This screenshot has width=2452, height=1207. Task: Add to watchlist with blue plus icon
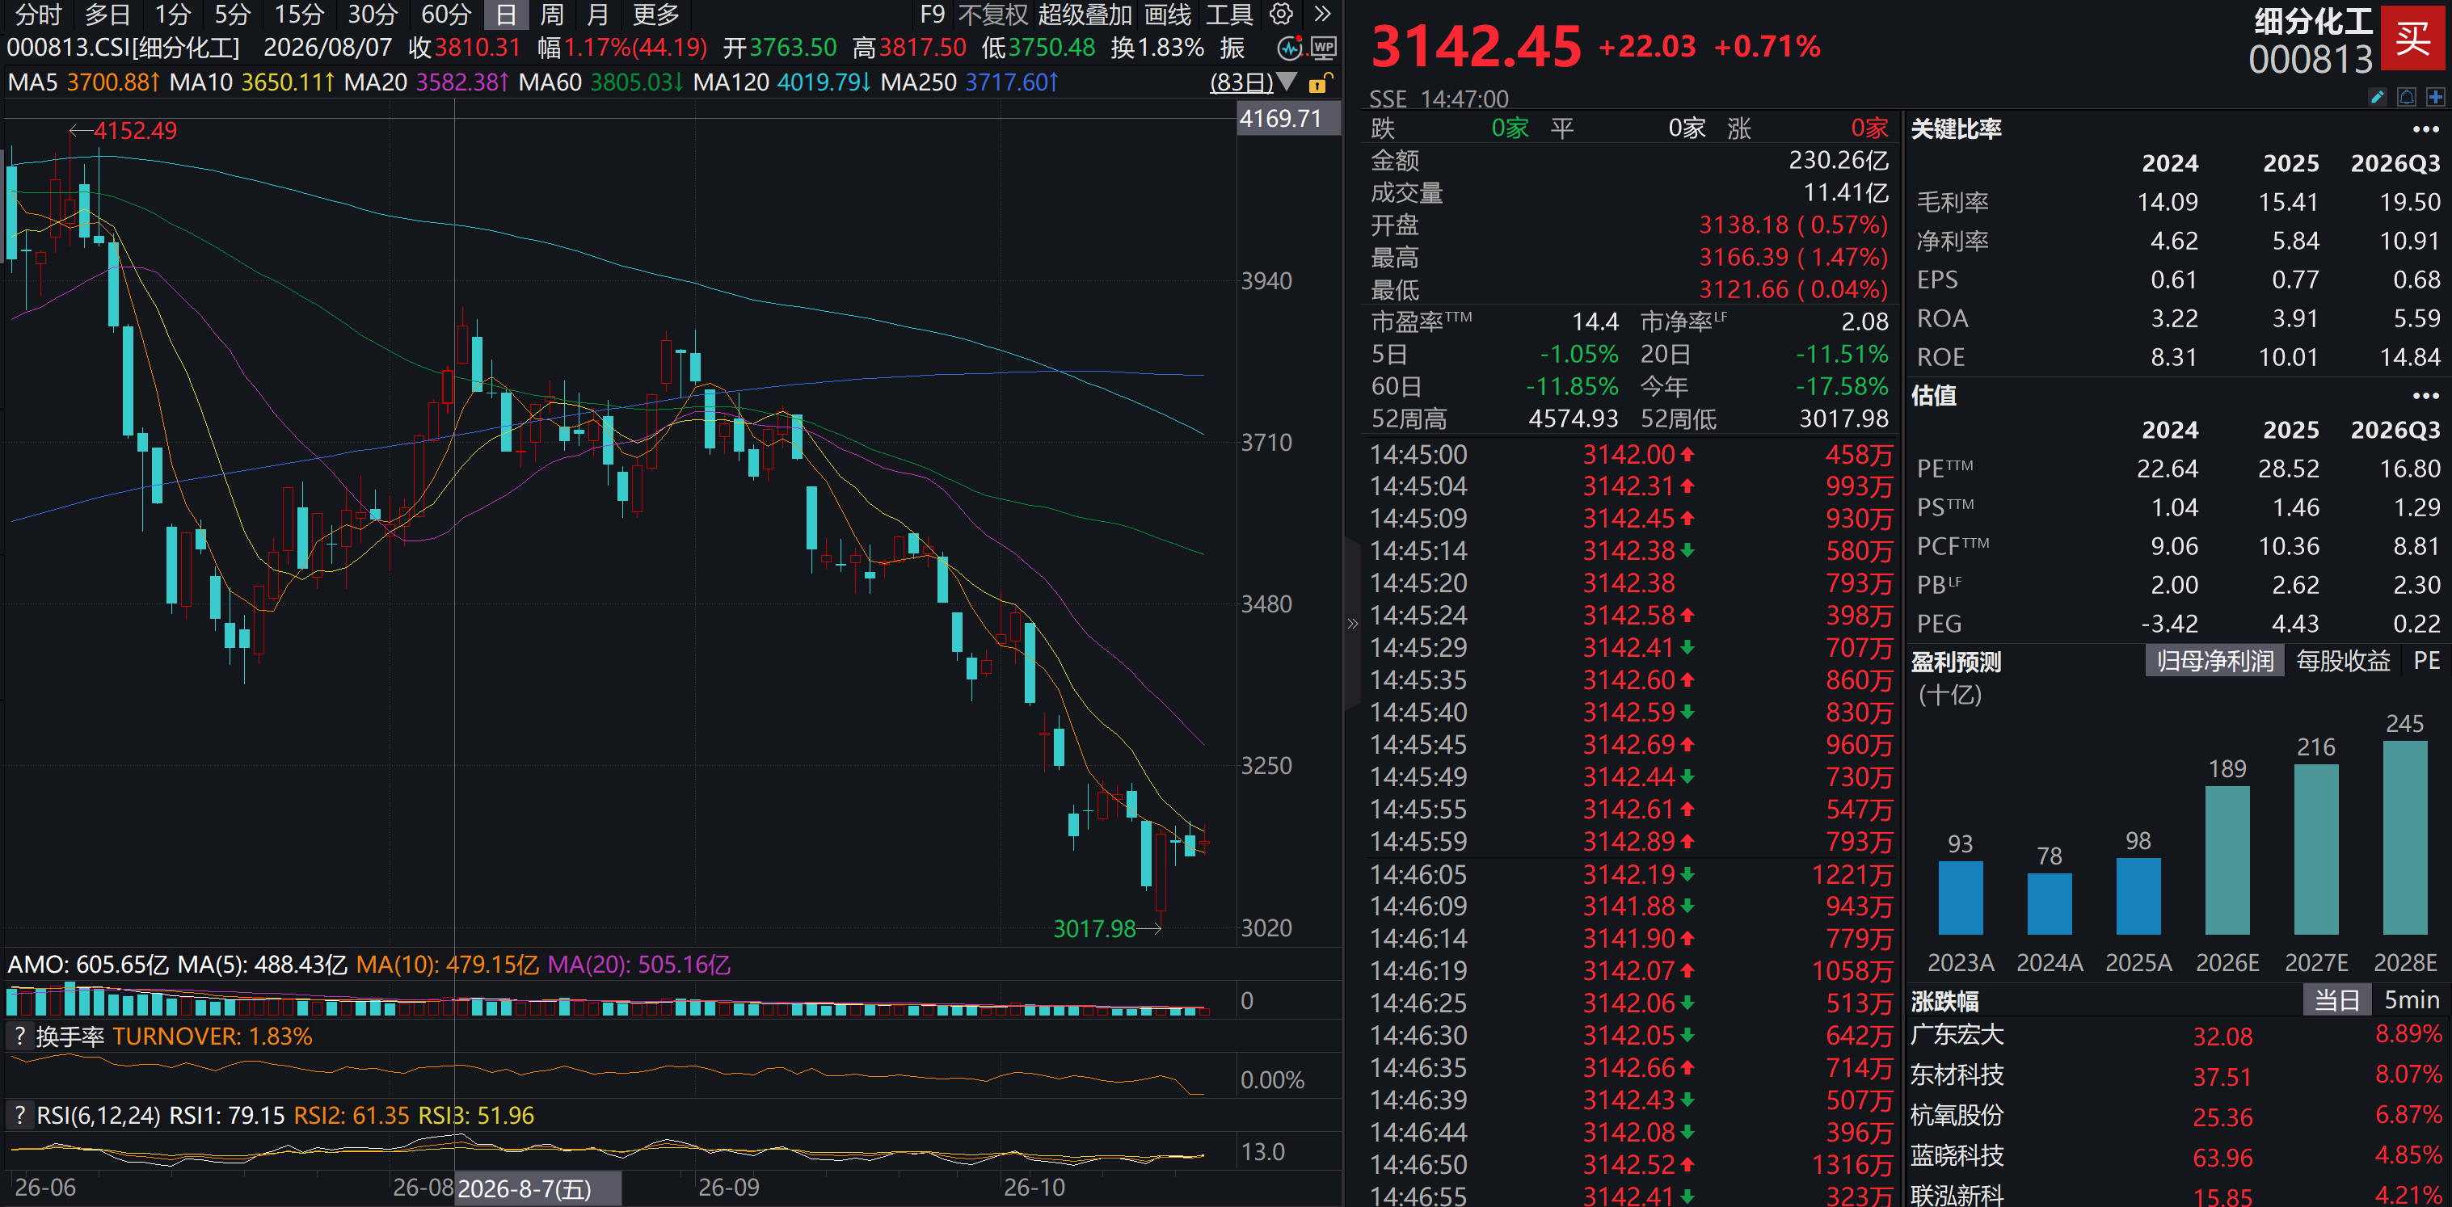click(x=2436, y=96)
